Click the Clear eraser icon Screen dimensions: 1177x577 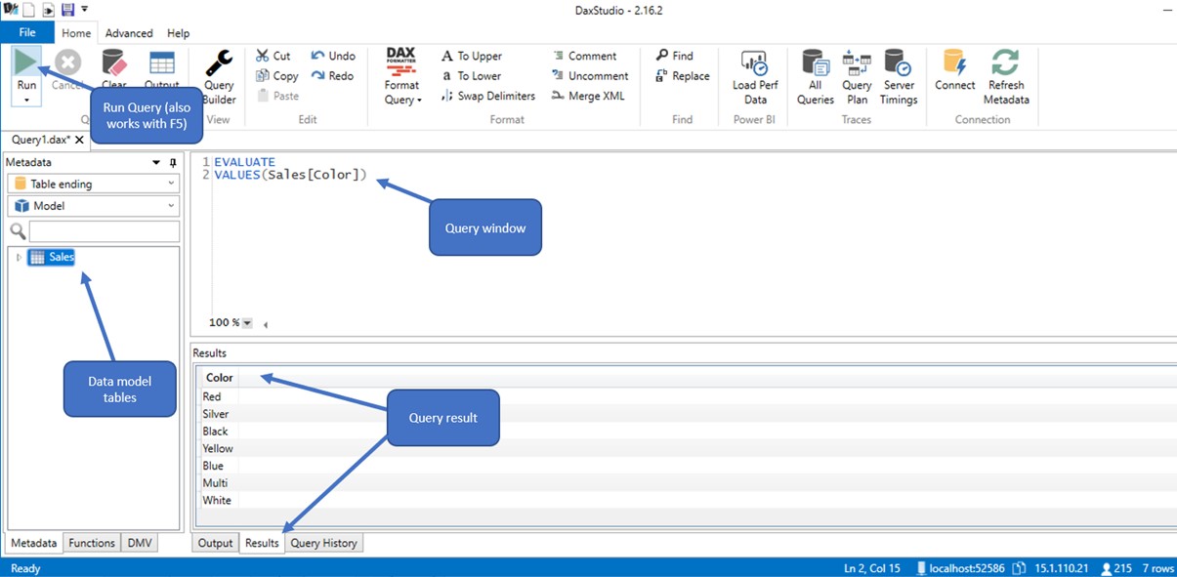[x=114, y=62]
